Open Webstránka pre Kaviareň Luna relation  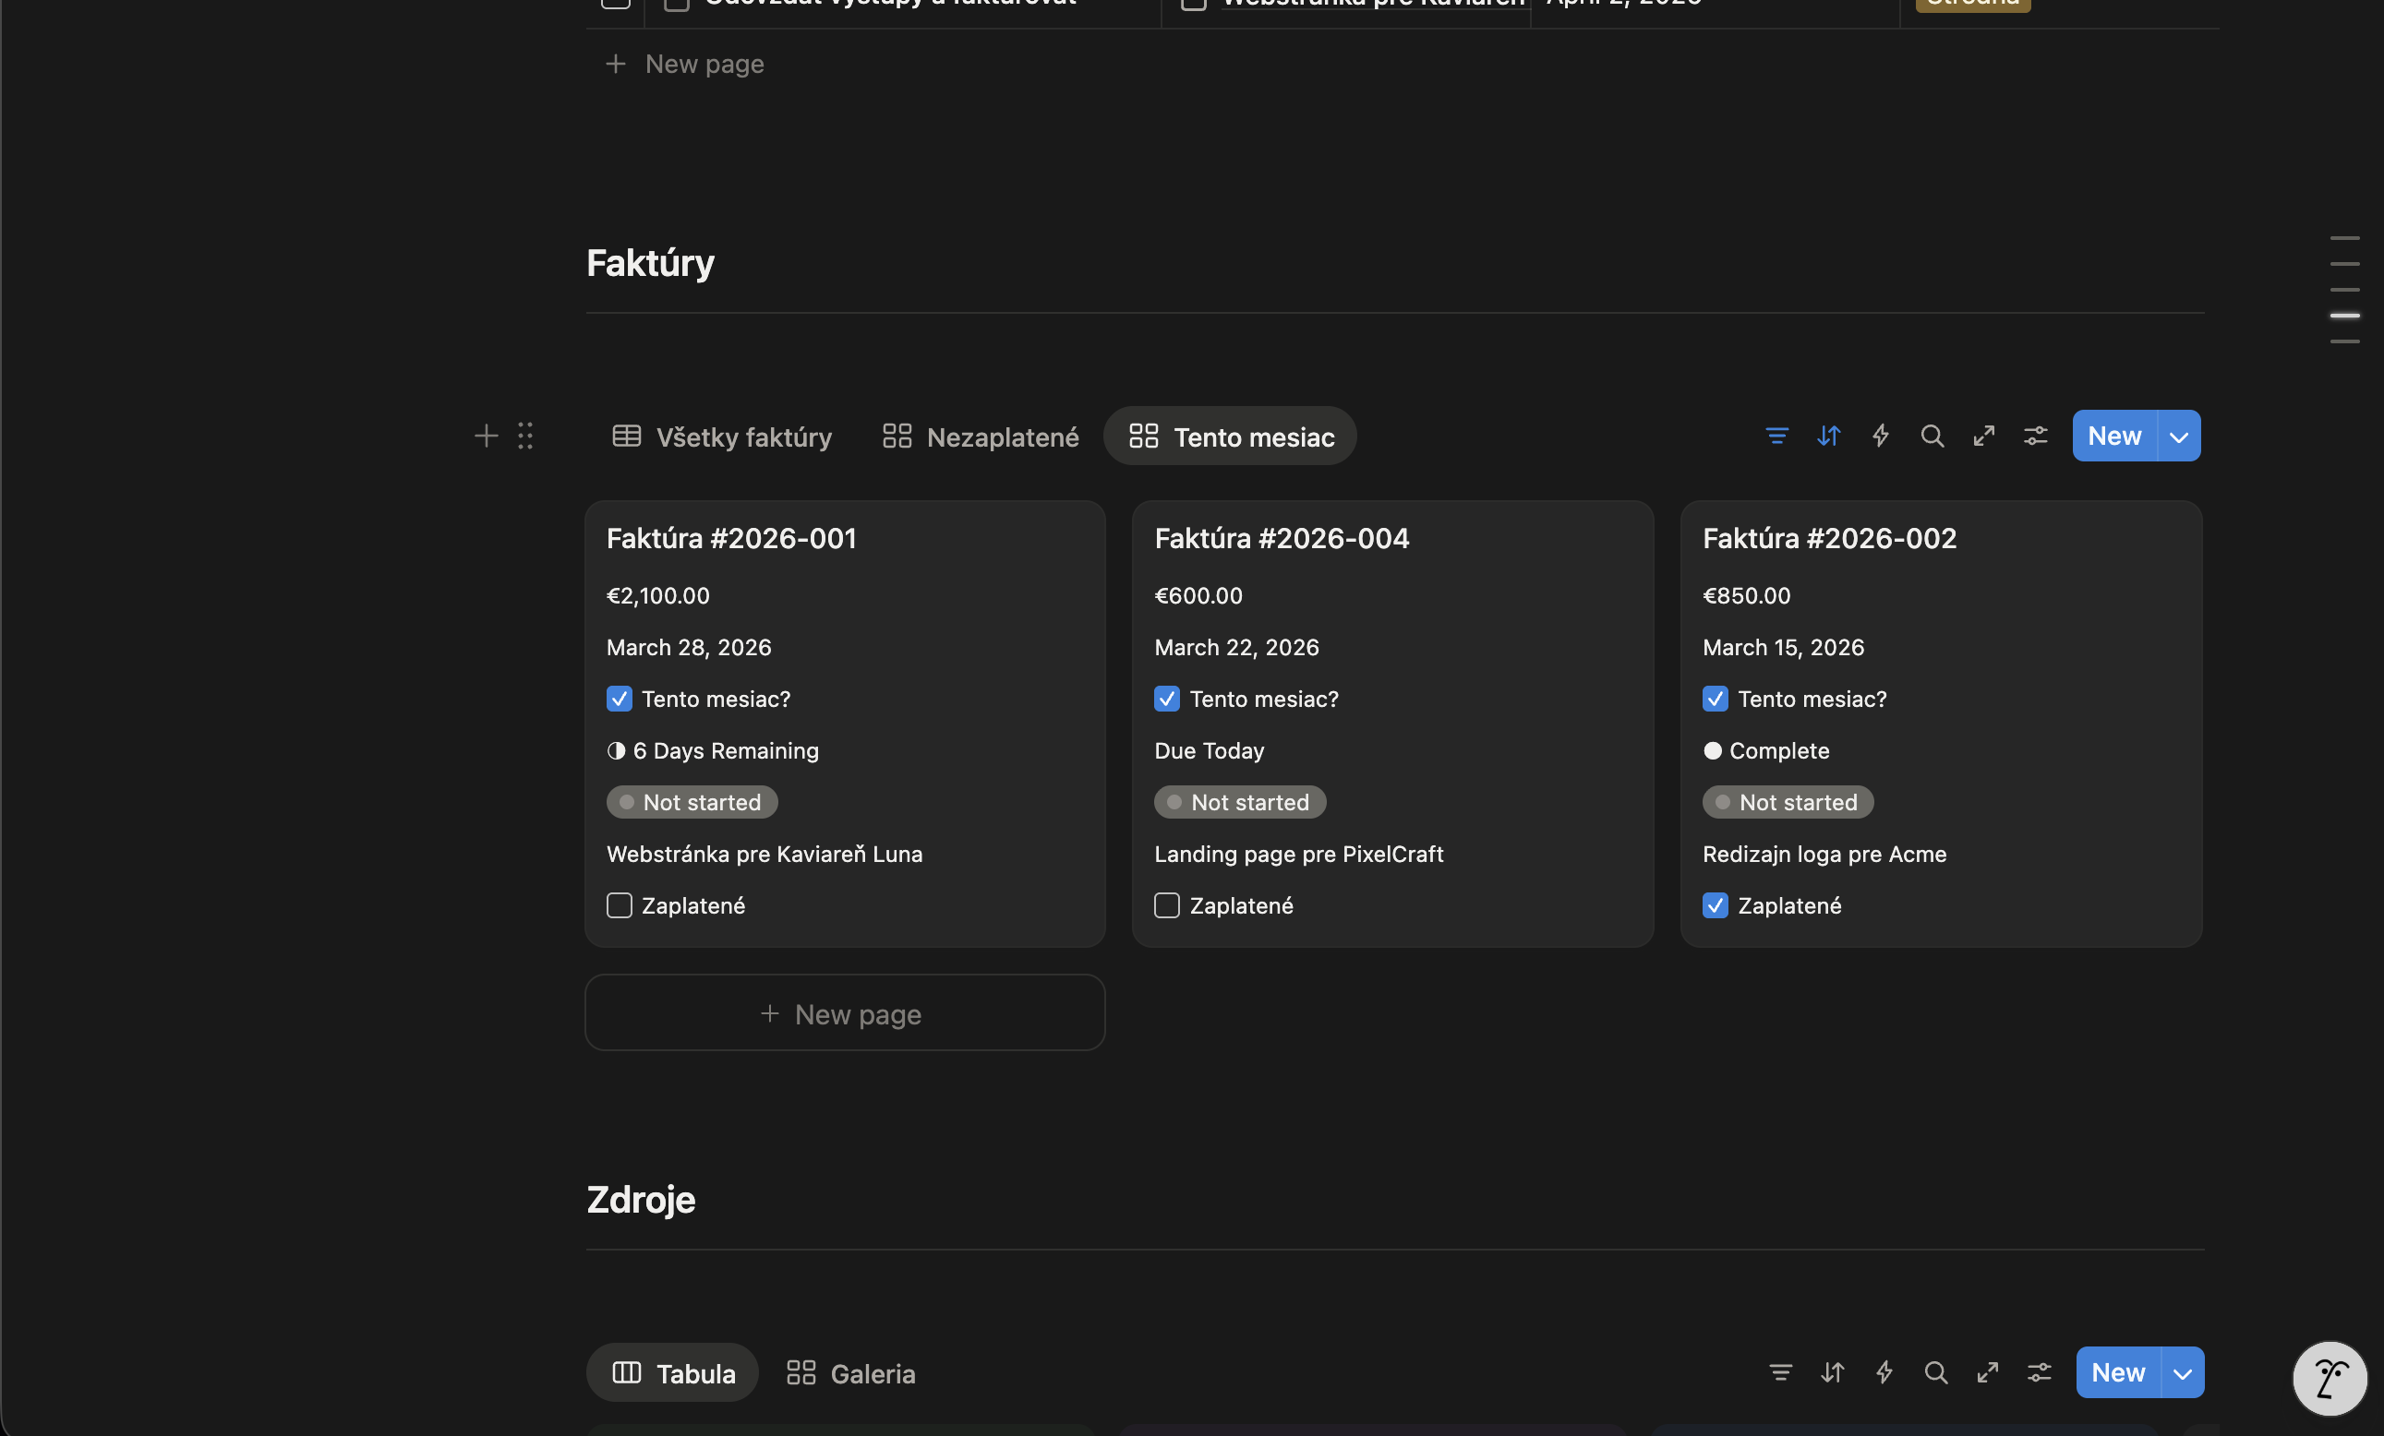point(765,855)
